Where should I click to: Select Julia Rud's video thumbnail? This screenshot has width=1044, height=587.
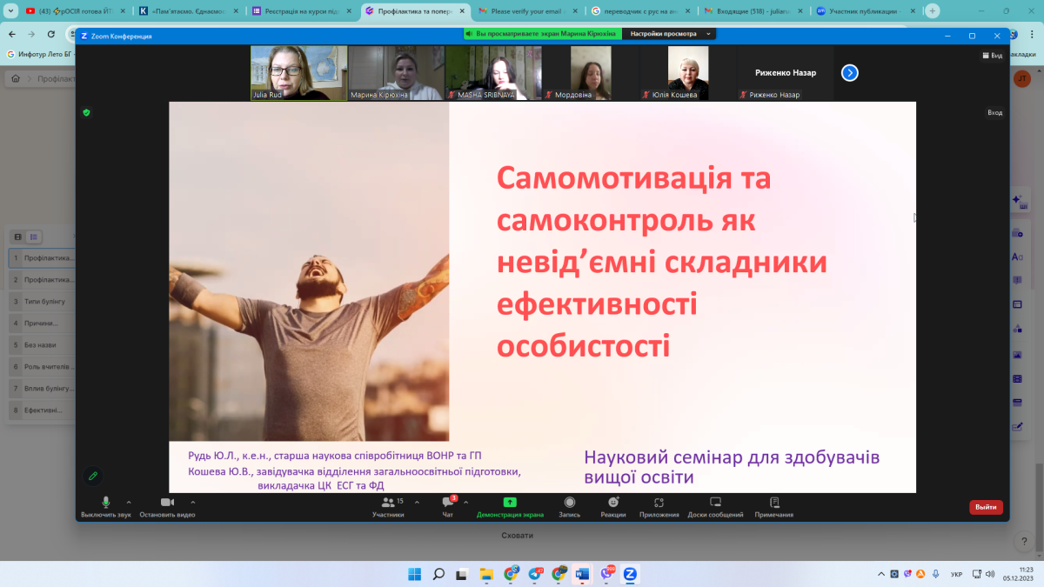[298, 73]
